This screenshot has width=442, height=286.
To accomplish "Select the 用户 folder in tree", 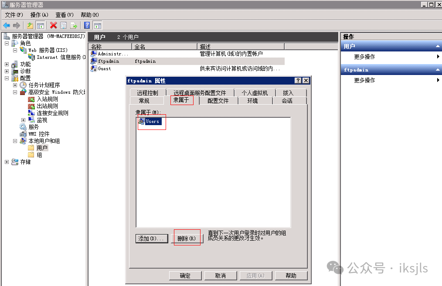I will coord(42,148).
